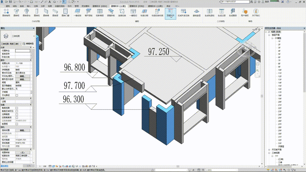This screenshot has width=306, height=172.
Task: Expand the 天花板平面 tree node
Action: click(x=268, y=150)
